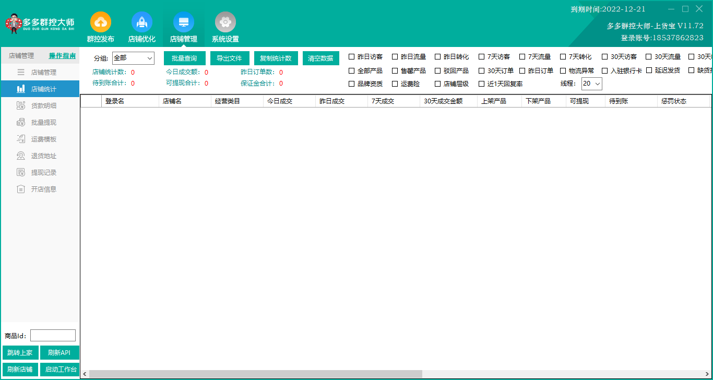Open the 操作指南 link
The height and width of the screenshot is (380, 713).
(62, 56)
